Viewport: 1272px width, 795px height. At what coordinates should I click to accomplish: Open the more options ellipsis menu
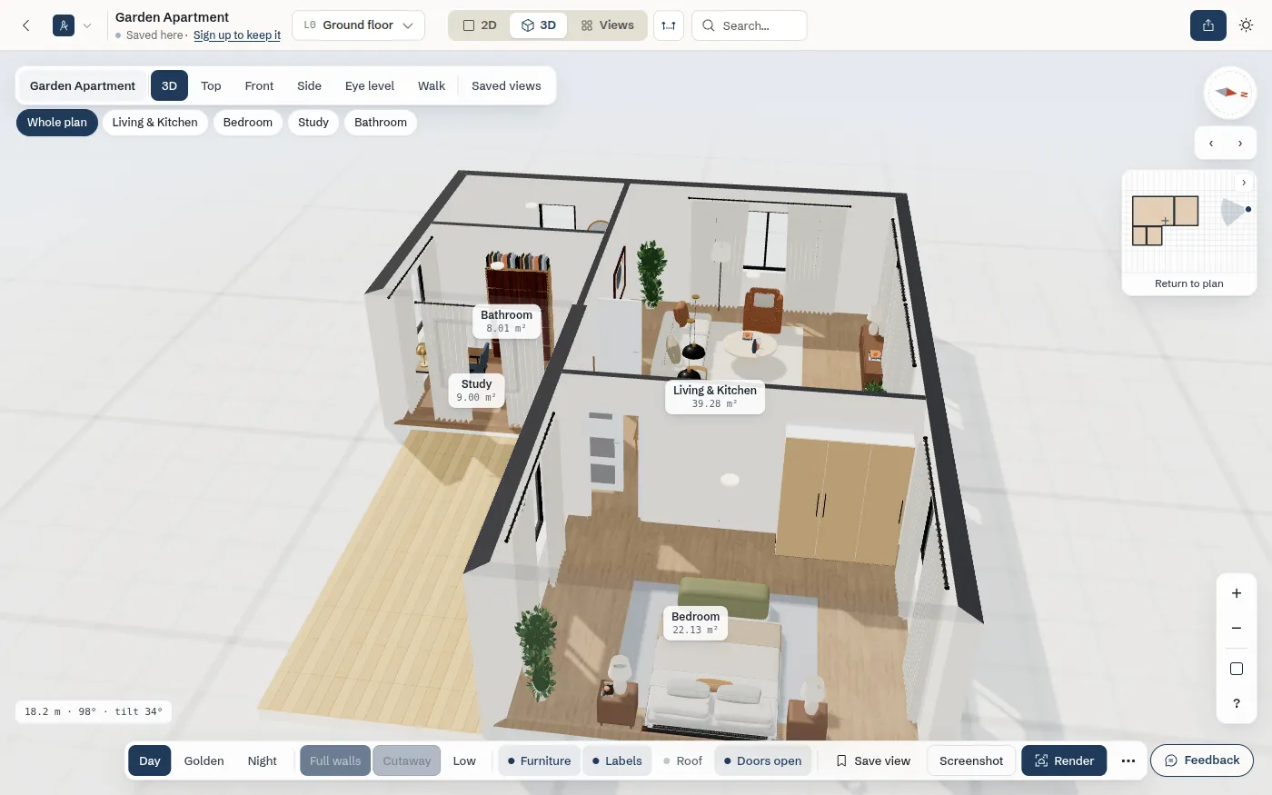[x=1128, y=761]
